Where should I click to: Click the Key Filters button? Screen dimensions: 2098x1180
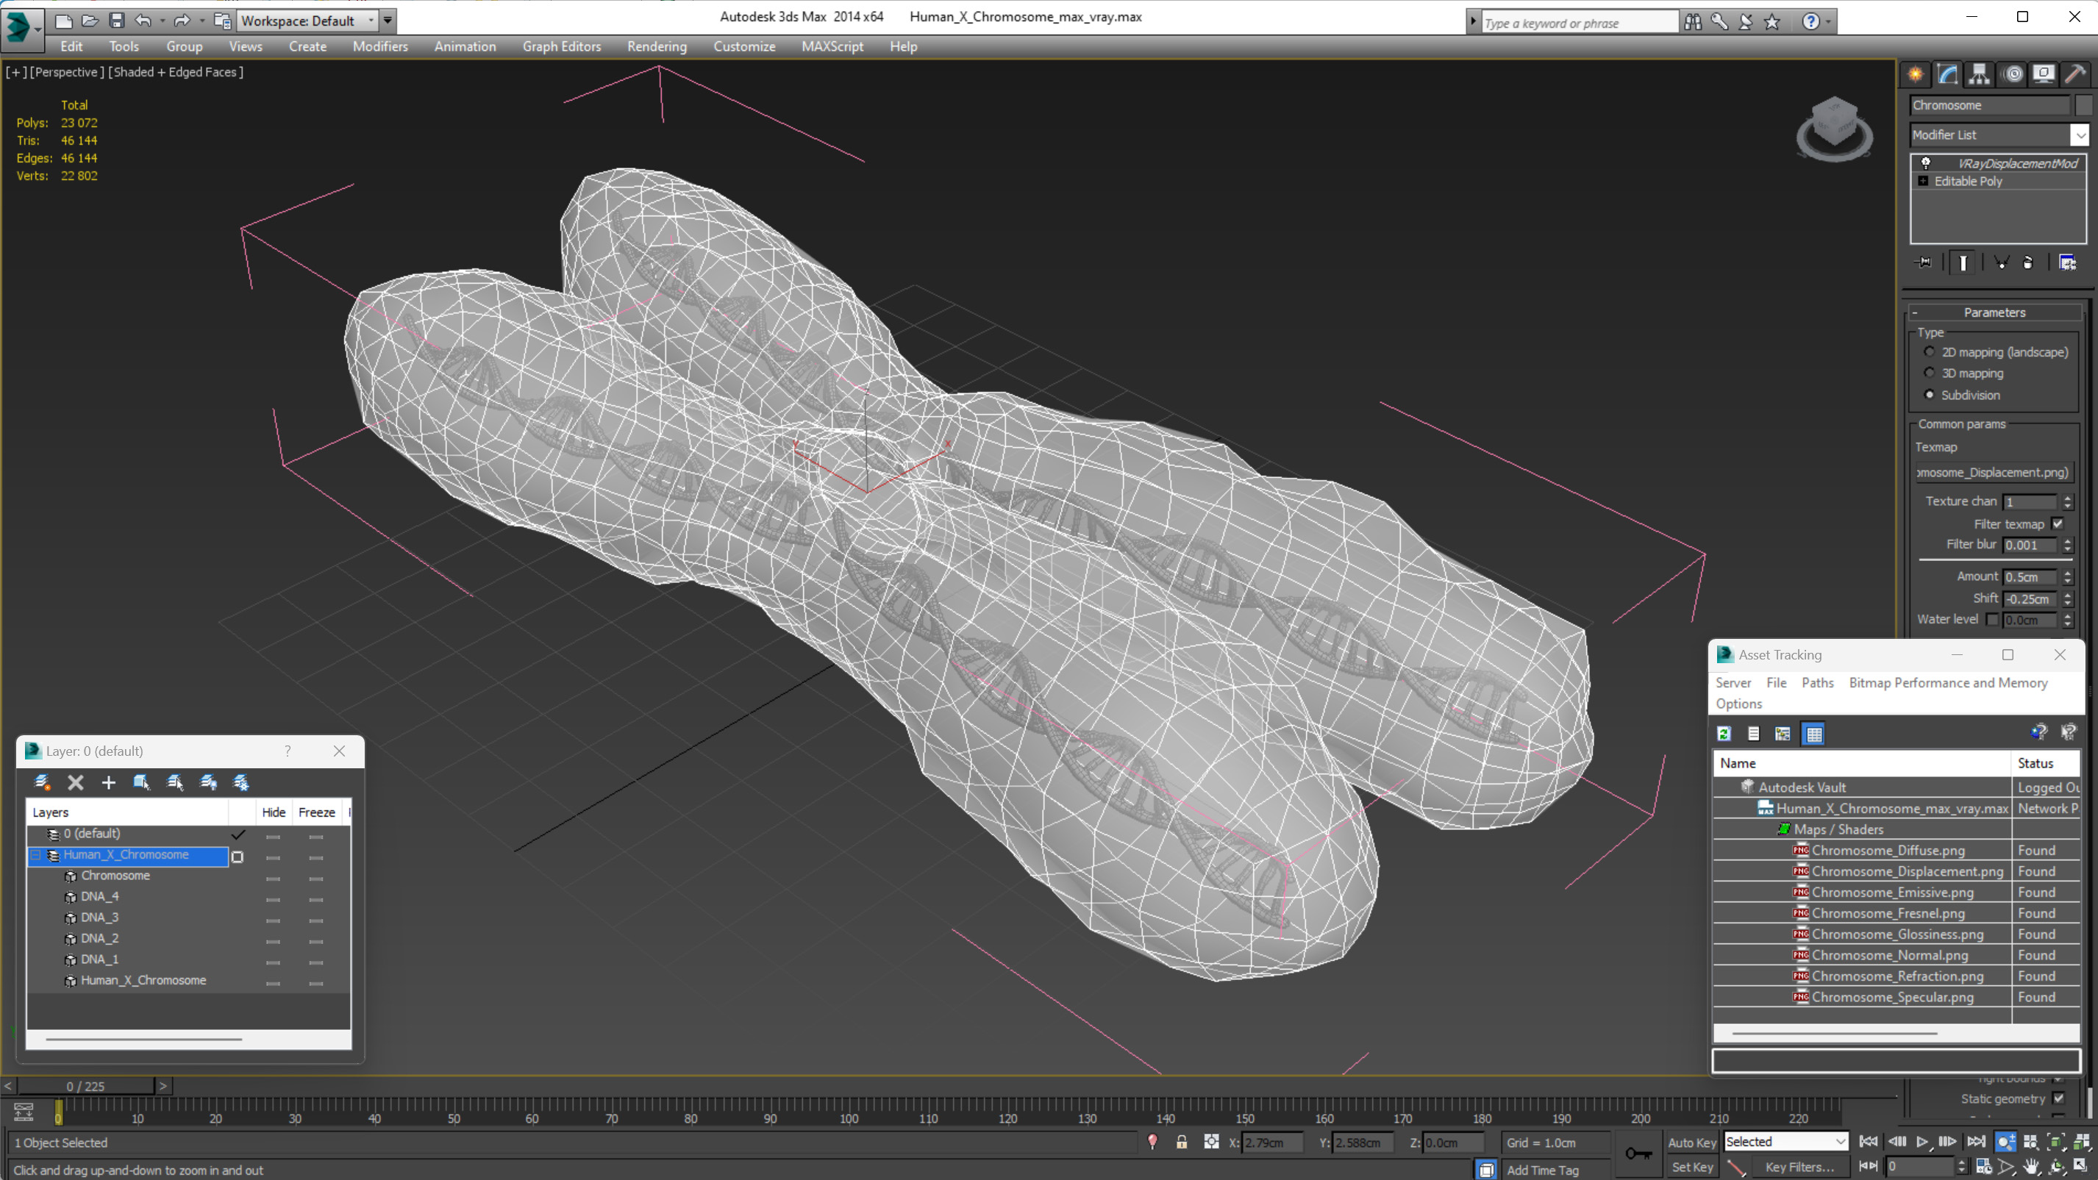(1799, 1167)
